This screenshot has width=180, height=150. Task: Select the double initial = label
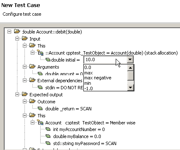(66, 60)
